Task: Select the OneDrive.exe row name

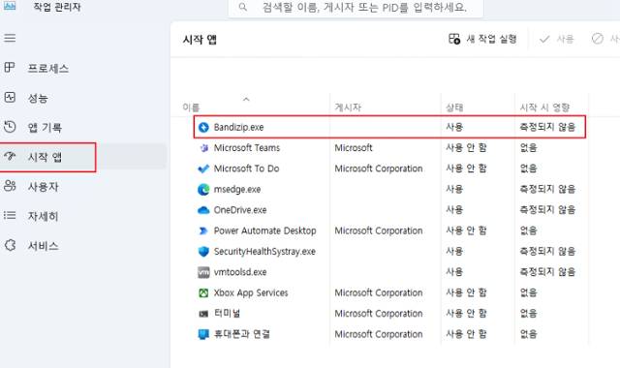Action: coord(240,210)
